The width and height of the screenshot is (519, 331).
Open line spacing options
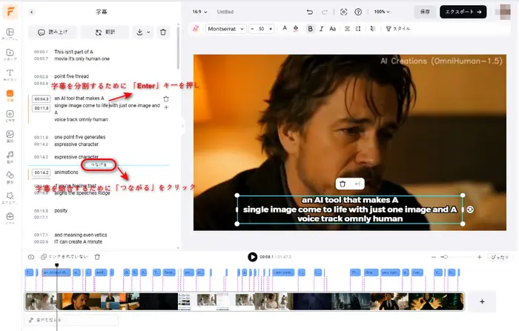coord(358,29)
